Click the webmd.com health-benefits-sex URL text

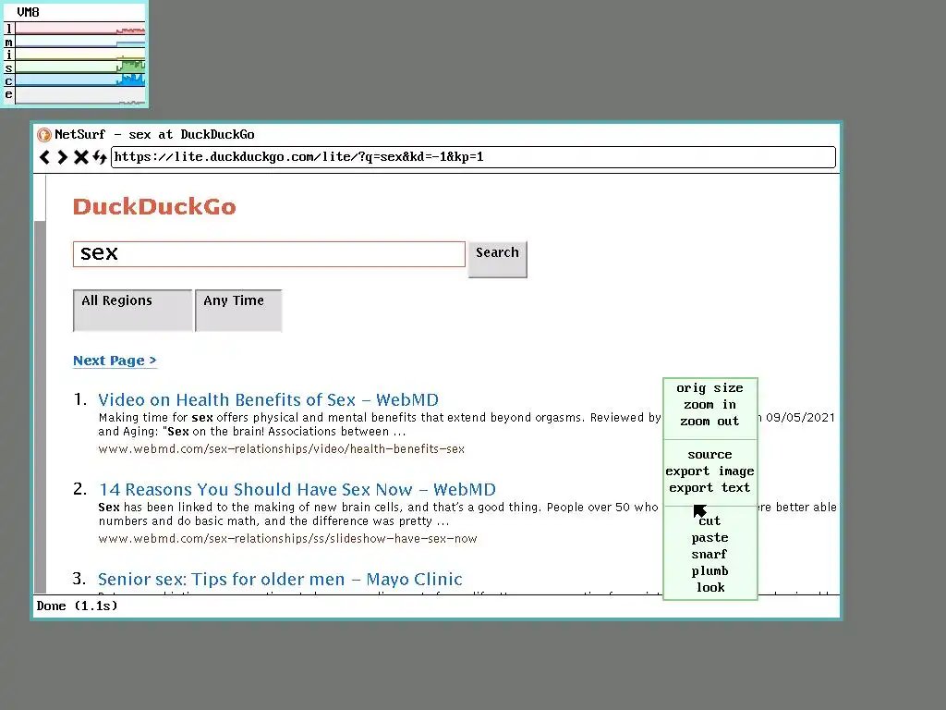tap(281, 449)
